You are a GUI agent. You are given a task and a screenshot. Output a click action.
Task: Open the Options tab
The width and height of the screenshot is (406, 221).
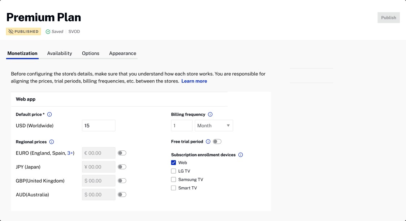[91, 54]
